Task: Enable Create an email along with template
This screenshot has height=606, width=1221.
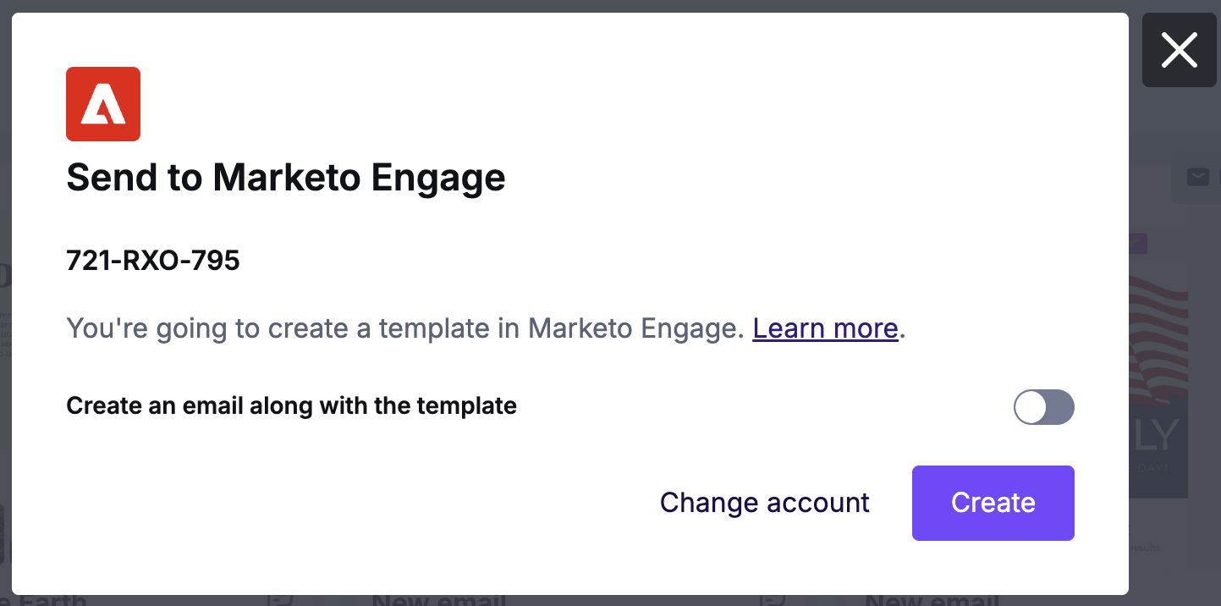Action: click(x=1044, y=407)
